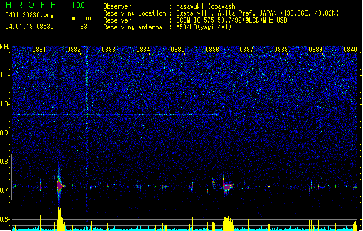Screen dimensions: 363x231
Task: Click the 0835 time marker
Action: [178, 50]
